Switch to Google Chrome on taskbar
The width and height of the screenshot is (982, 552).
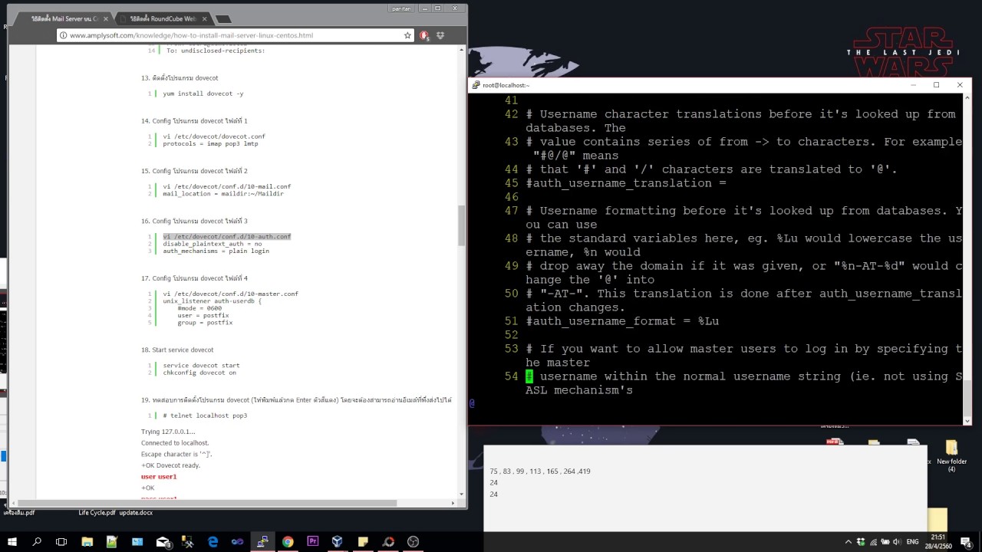tap(288, 542)
